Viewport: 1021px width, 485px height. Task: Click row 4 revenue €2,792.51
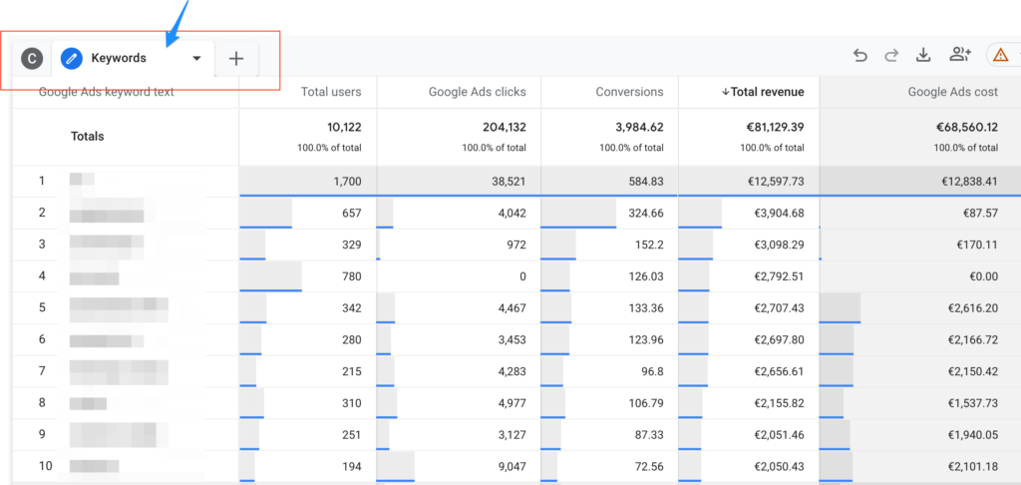[x=778, y=276]
